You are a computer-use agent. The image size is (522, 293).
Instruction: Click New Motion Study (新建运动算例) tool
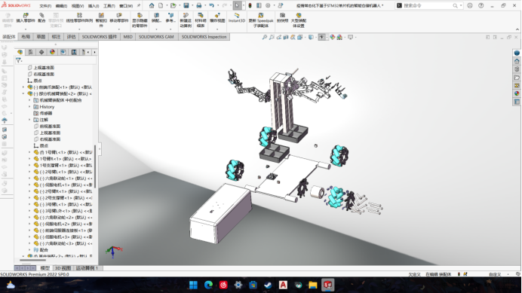pyautogui.click(x=186, y=20)
